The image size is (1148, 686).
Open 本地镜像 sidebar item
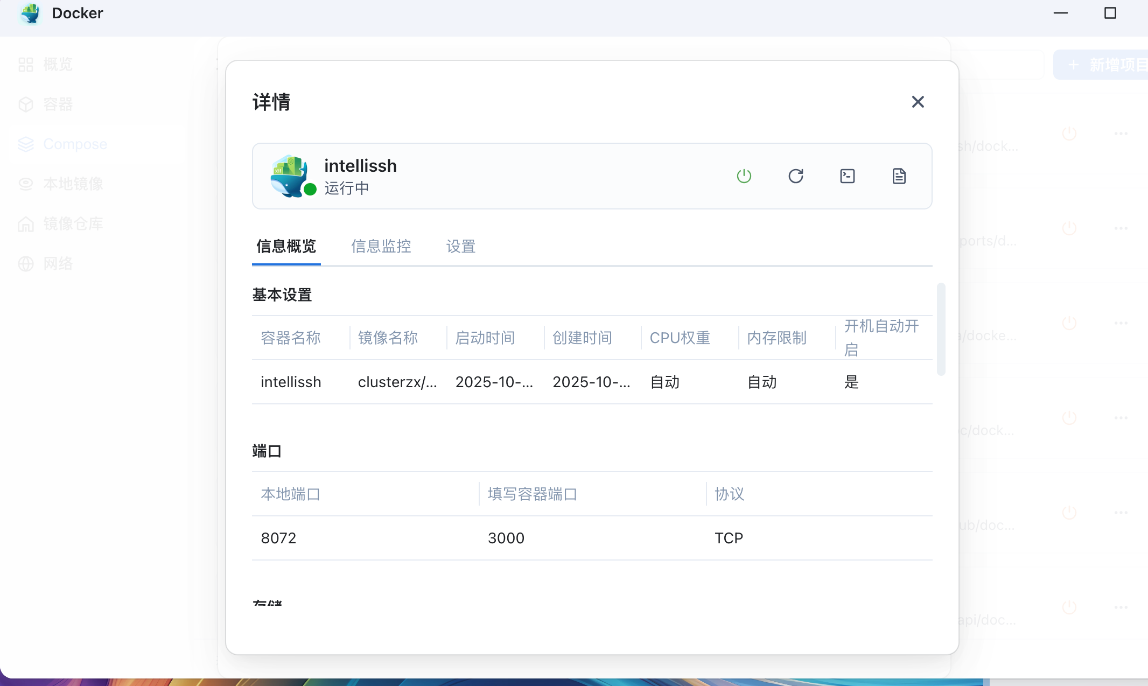pos(72,184)
